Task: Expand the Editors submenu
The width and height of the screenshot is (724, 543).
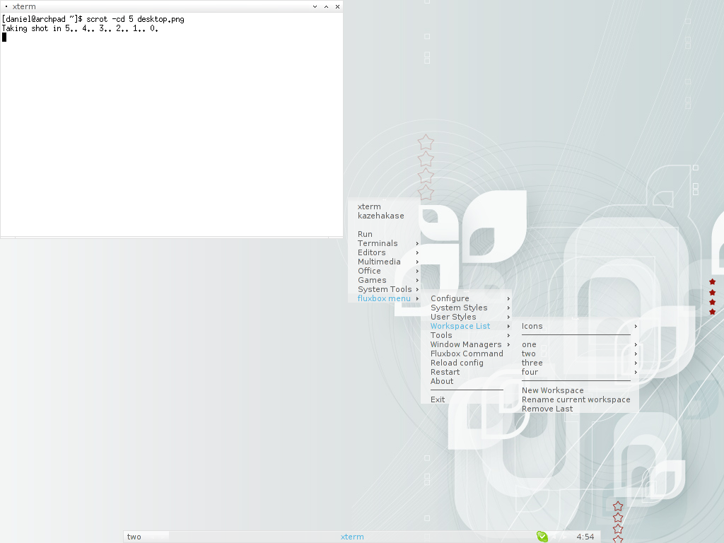Action: [384, 252]
